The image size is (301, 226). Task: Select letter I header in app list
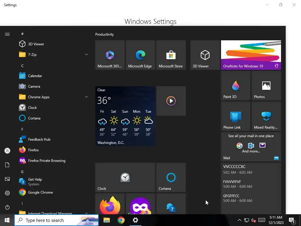[22, 204]
